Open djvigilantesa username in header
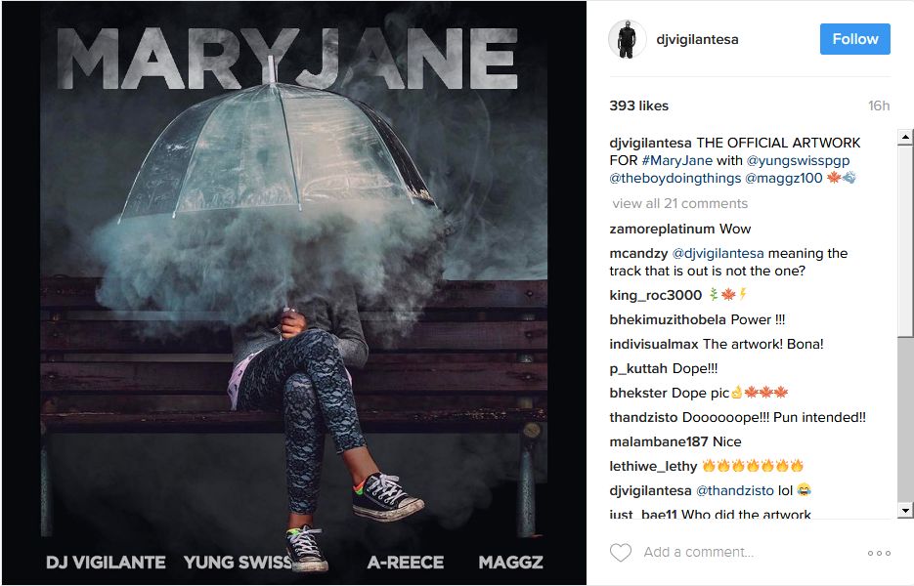 pyautogui.click(x=697, y=39)
